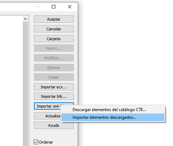
Task: Click the disabled Eliminar button
Action: (54, 68)
